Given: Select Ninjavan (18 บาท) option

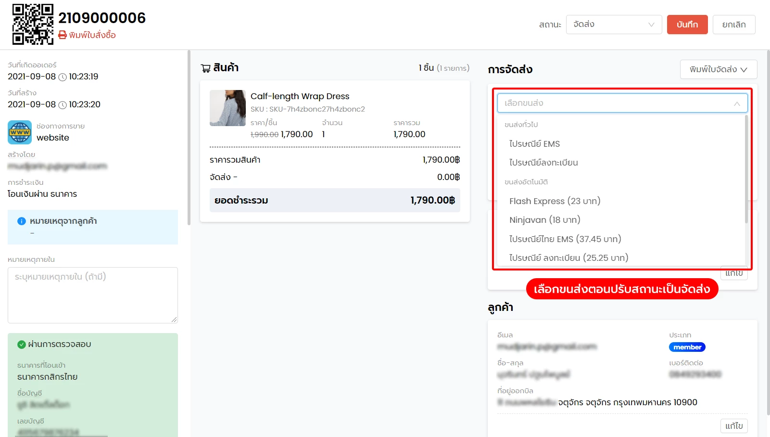Looking at the screenshot, I should tap(544, 220).
